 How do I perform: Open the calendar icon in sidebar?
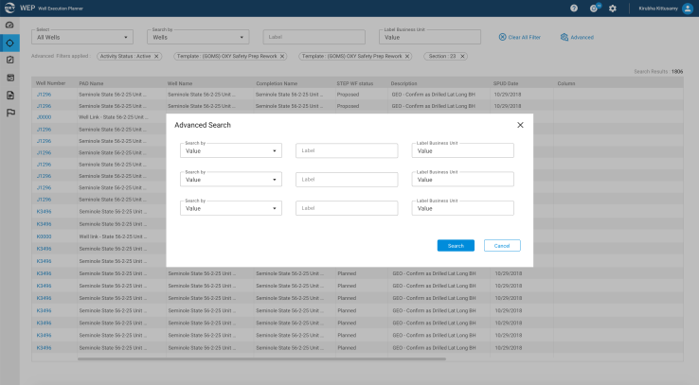click(x=9, y=78)
